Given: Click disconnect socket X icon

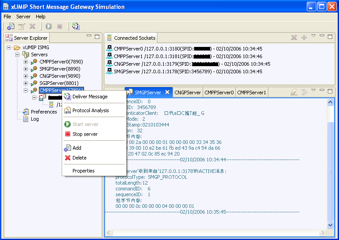Looking at the screenshot, I should pos(294,38).
